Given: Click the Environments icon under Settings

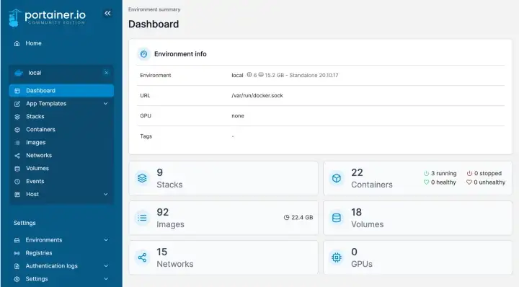Looking at the screenshot, I should tap(17, 240).
